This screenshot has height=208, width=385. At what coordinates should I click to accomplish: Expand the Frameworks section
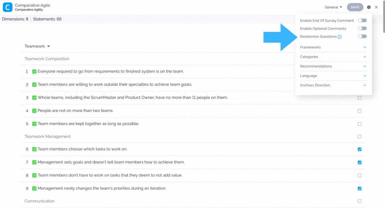point(333,47)
